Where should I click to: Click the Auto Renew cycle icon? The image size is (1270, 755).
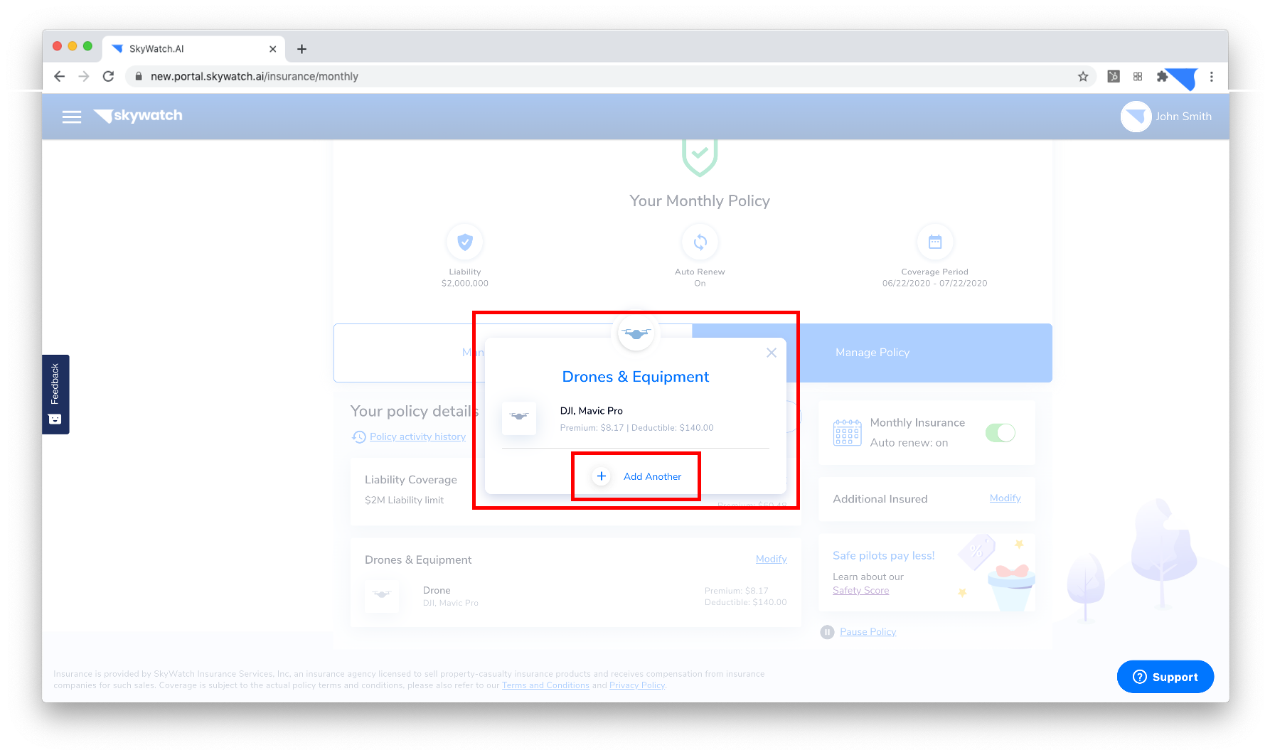pos(700,242)
